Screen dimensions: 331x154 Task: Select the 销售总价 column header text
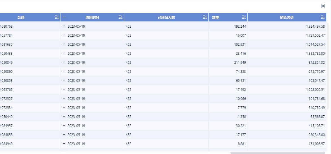(287, 17)
